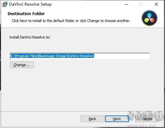
Task: Click the greyed-out maximize window button
Action: pyautogui.click(x=141, y=4)
